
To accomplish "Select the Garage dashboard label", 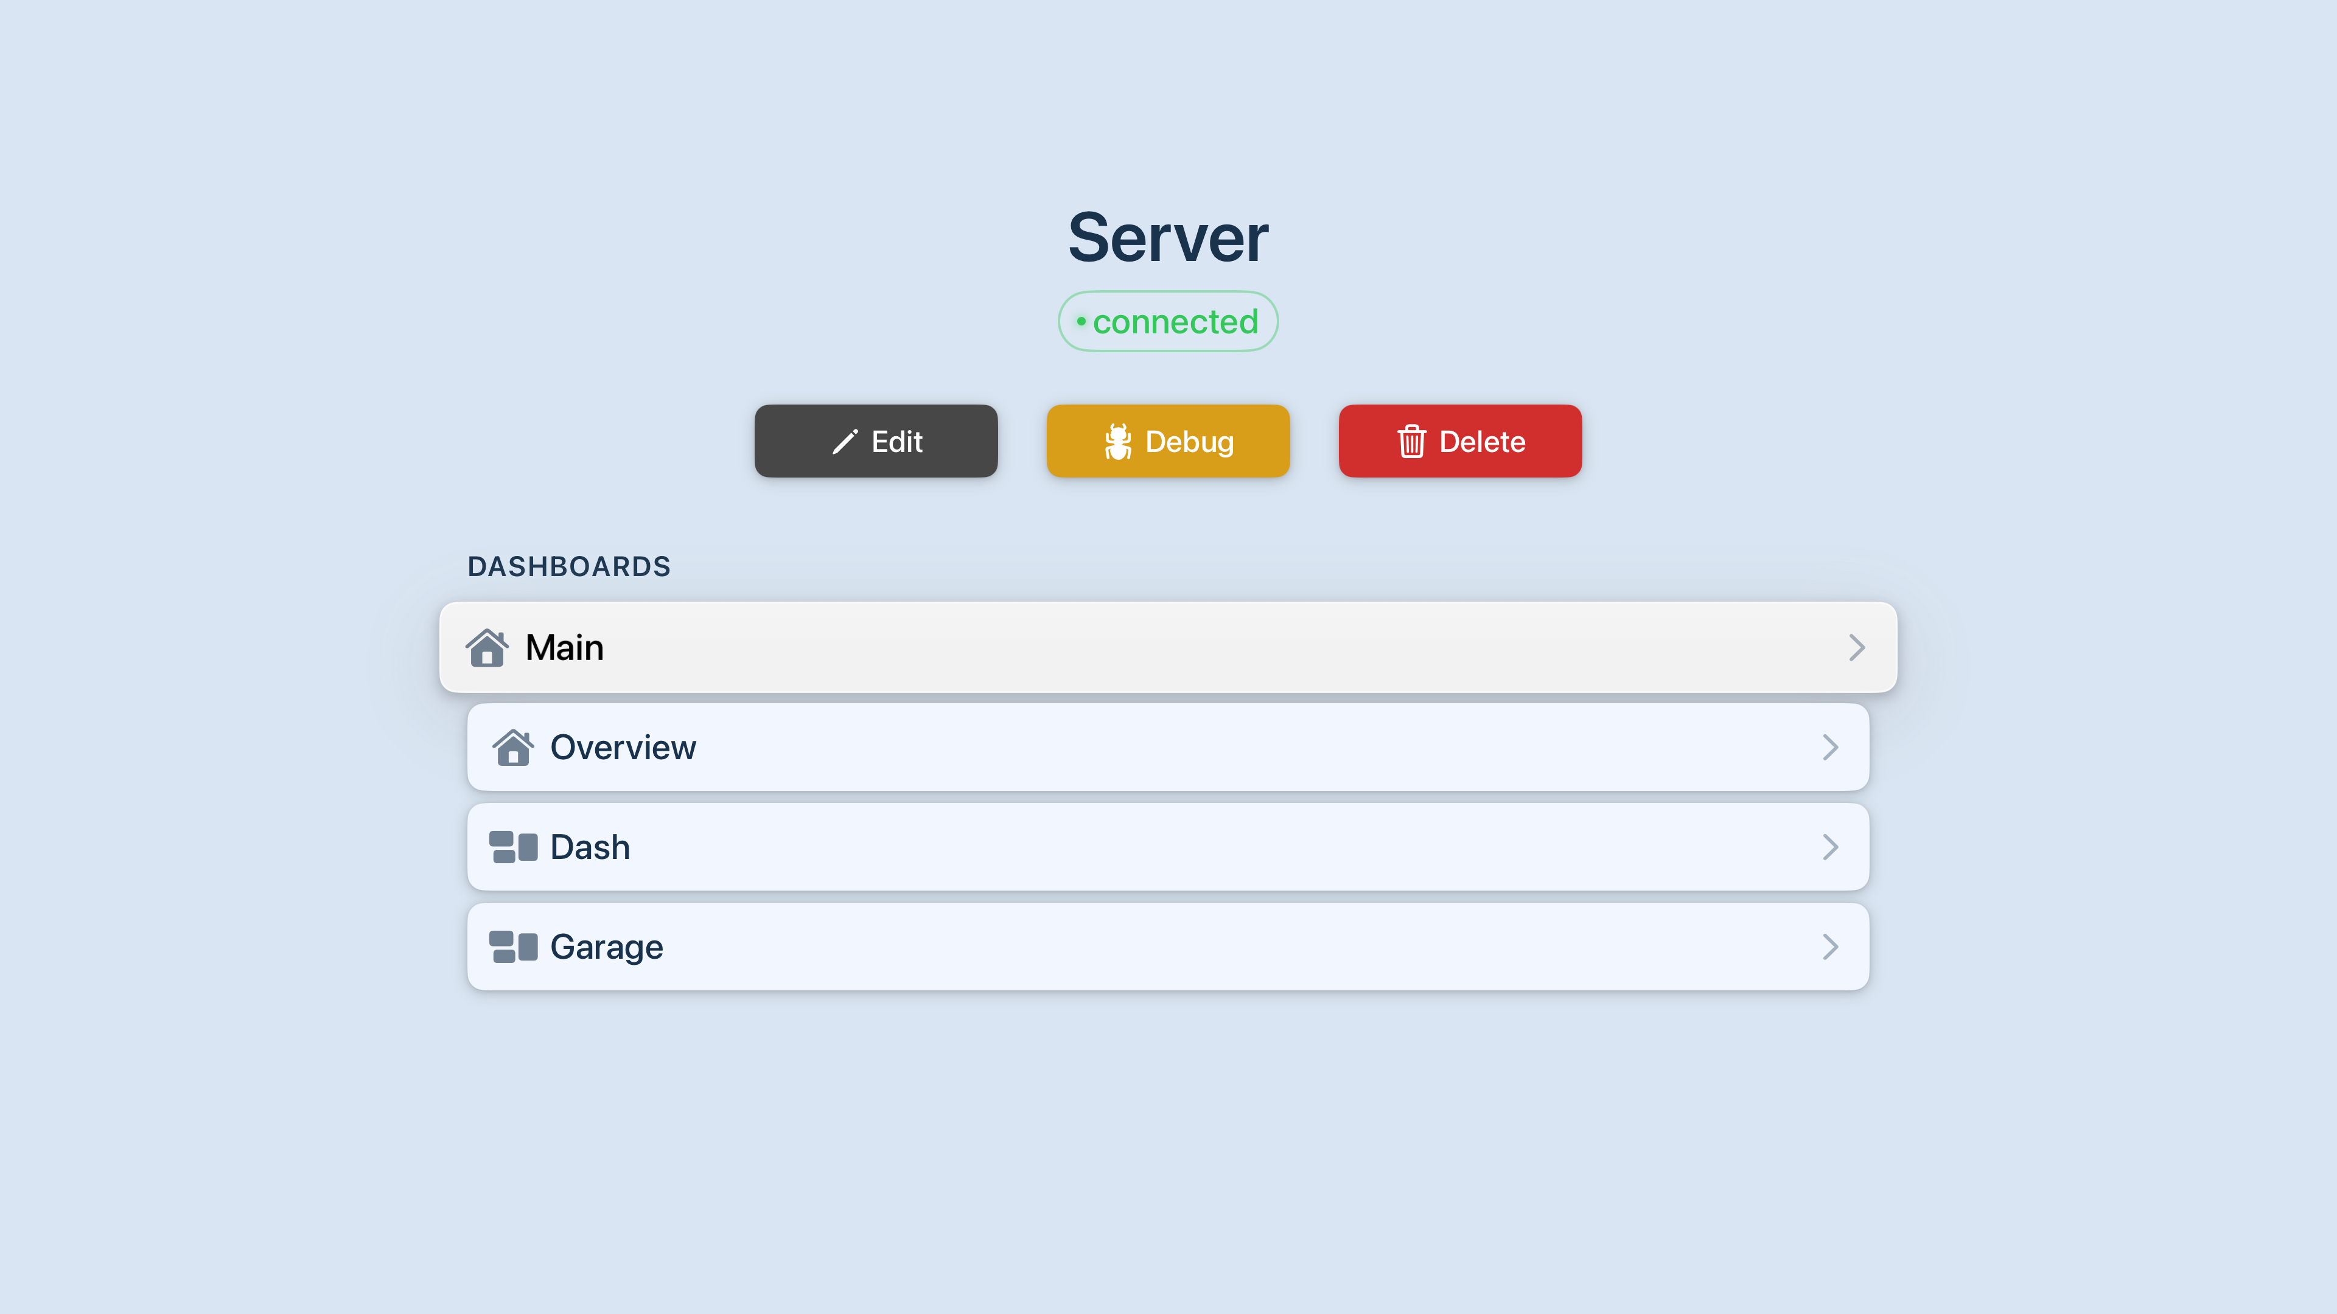I will 607,947.
